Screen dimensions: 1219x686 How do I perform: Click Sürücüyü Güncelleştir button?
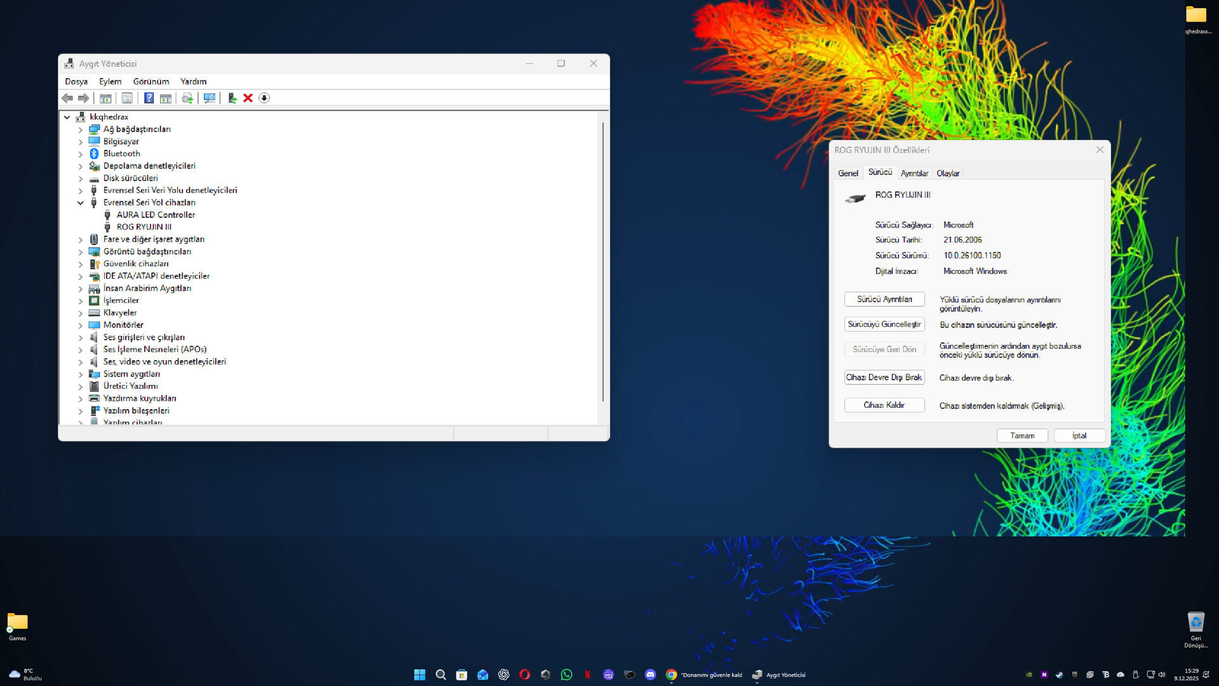pyautogui.click(x=884, y=325)
